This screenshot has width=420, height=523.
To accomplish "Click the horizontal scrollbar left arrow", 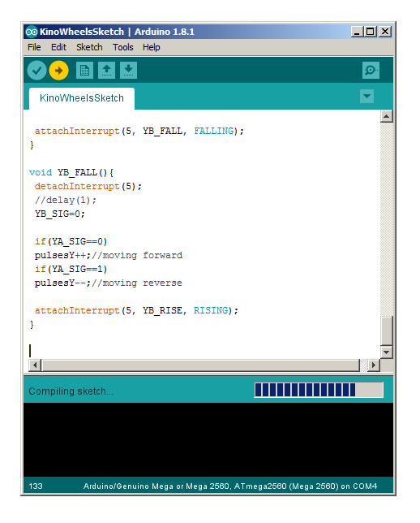I will click(36, 365).
